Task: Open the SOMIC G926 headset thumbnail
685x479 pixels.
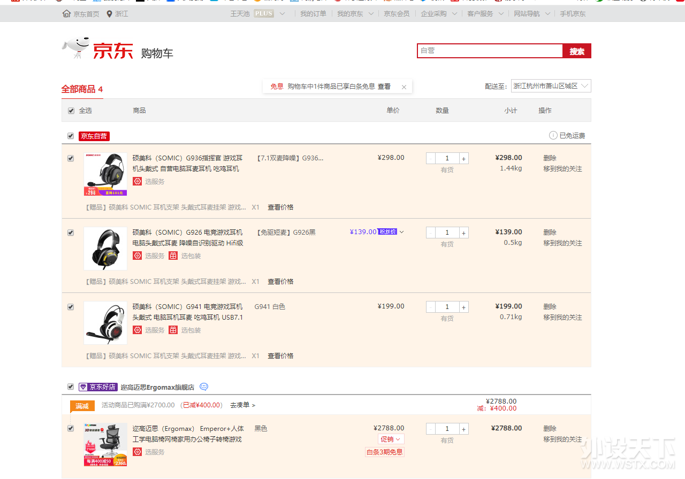Action: coord(105,249)
